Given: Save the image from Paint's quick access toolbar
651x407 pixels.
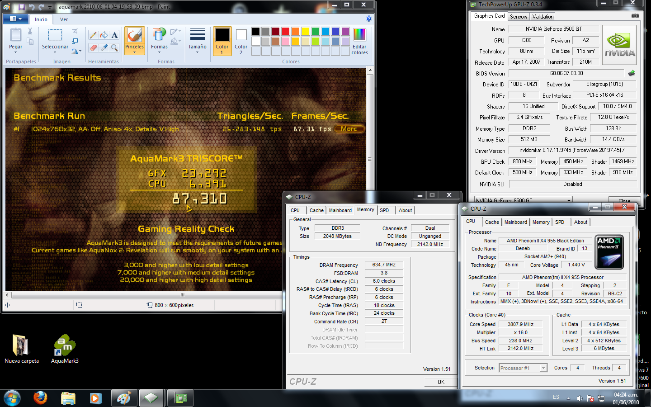Looking at the screenshot, I should pos(21,7).
